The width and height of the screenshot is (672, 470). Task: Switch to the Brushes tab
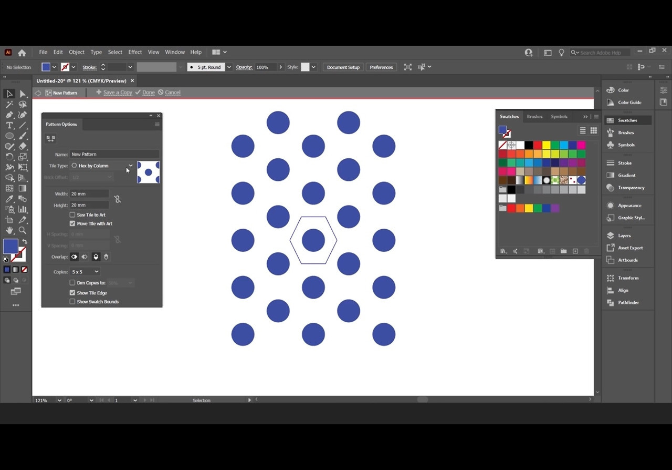(534, 117)
